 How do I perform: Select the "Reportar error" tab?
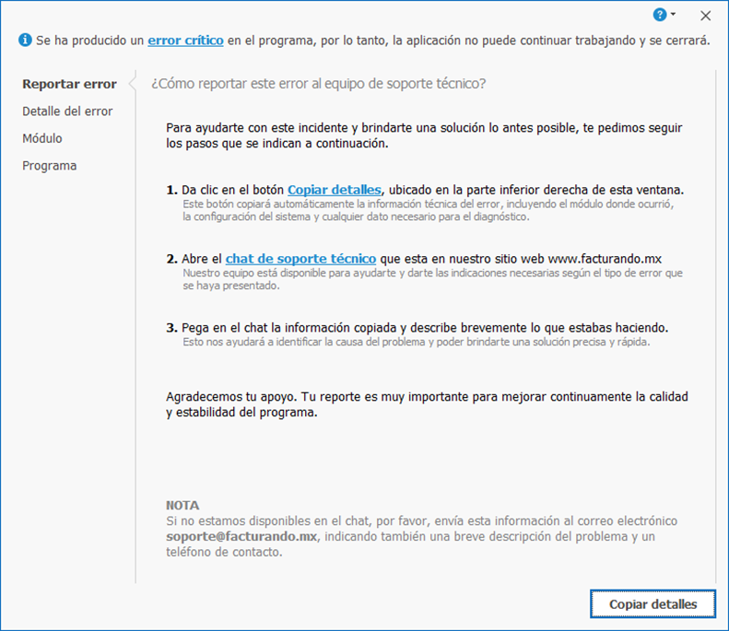(x=69, y=84)
